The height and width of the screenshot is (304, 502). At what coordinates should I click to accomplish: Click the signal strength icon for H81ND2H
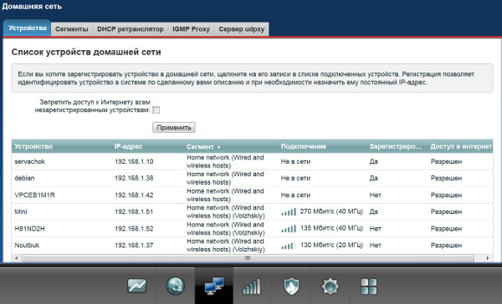click(289, 229)
